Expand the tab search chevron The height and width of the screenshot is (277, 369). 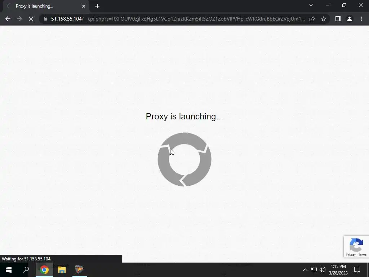coord(311,5)
